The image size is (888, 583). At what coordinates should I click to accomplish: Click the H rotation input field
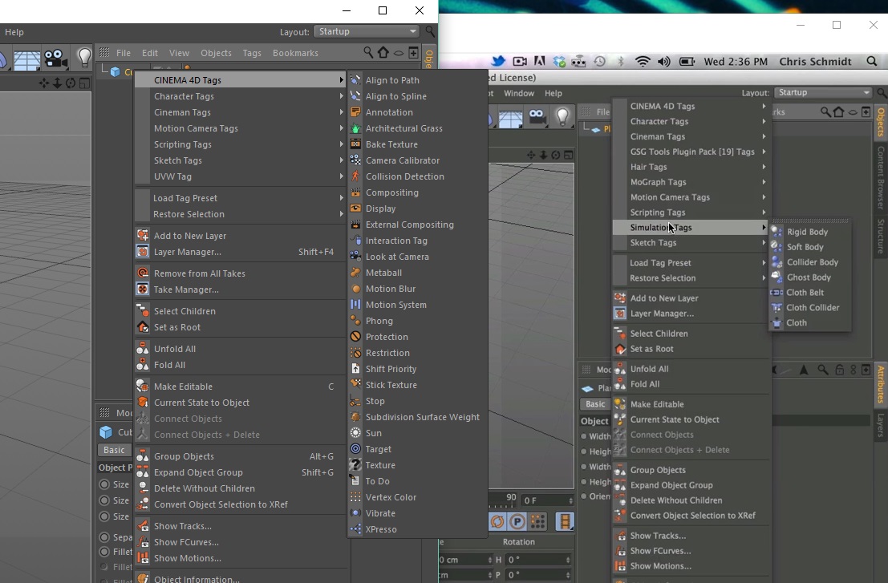pyautogui.click(x=538, y=560)
